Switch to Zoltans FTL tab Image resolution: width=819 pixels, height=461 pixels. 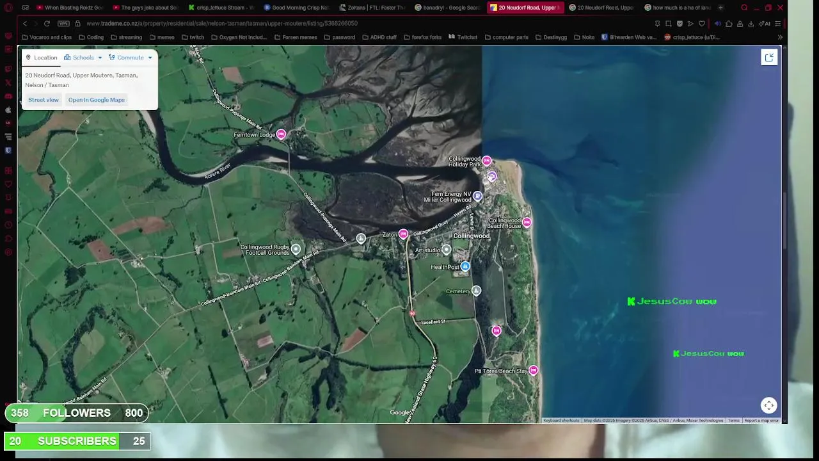(372, 8)
